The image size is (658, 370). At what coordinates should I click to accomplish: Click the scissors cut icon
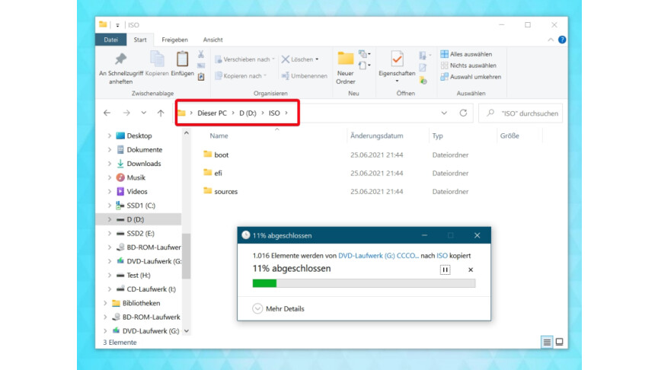[x=201, y=55]
